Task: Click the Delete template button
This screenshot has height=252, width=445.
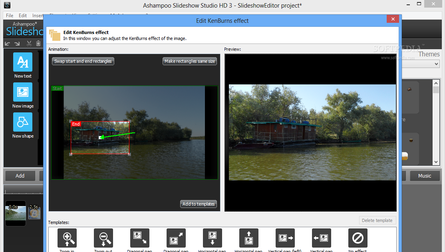Action: click(x=377, y=220)
